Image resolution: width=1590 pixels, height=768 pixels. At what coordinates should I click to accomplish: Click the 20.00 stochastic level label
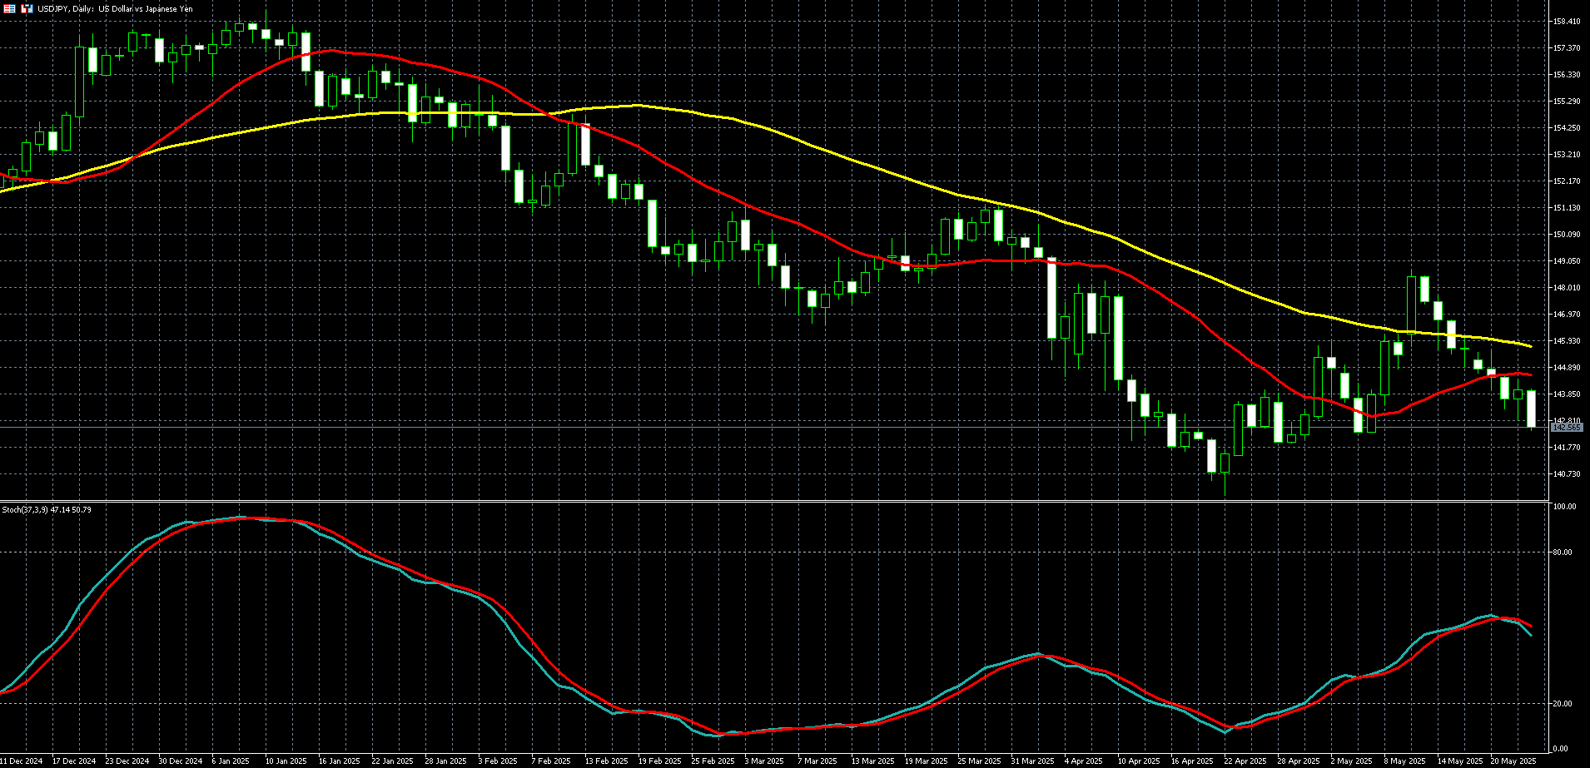[x=1563, y=704]
